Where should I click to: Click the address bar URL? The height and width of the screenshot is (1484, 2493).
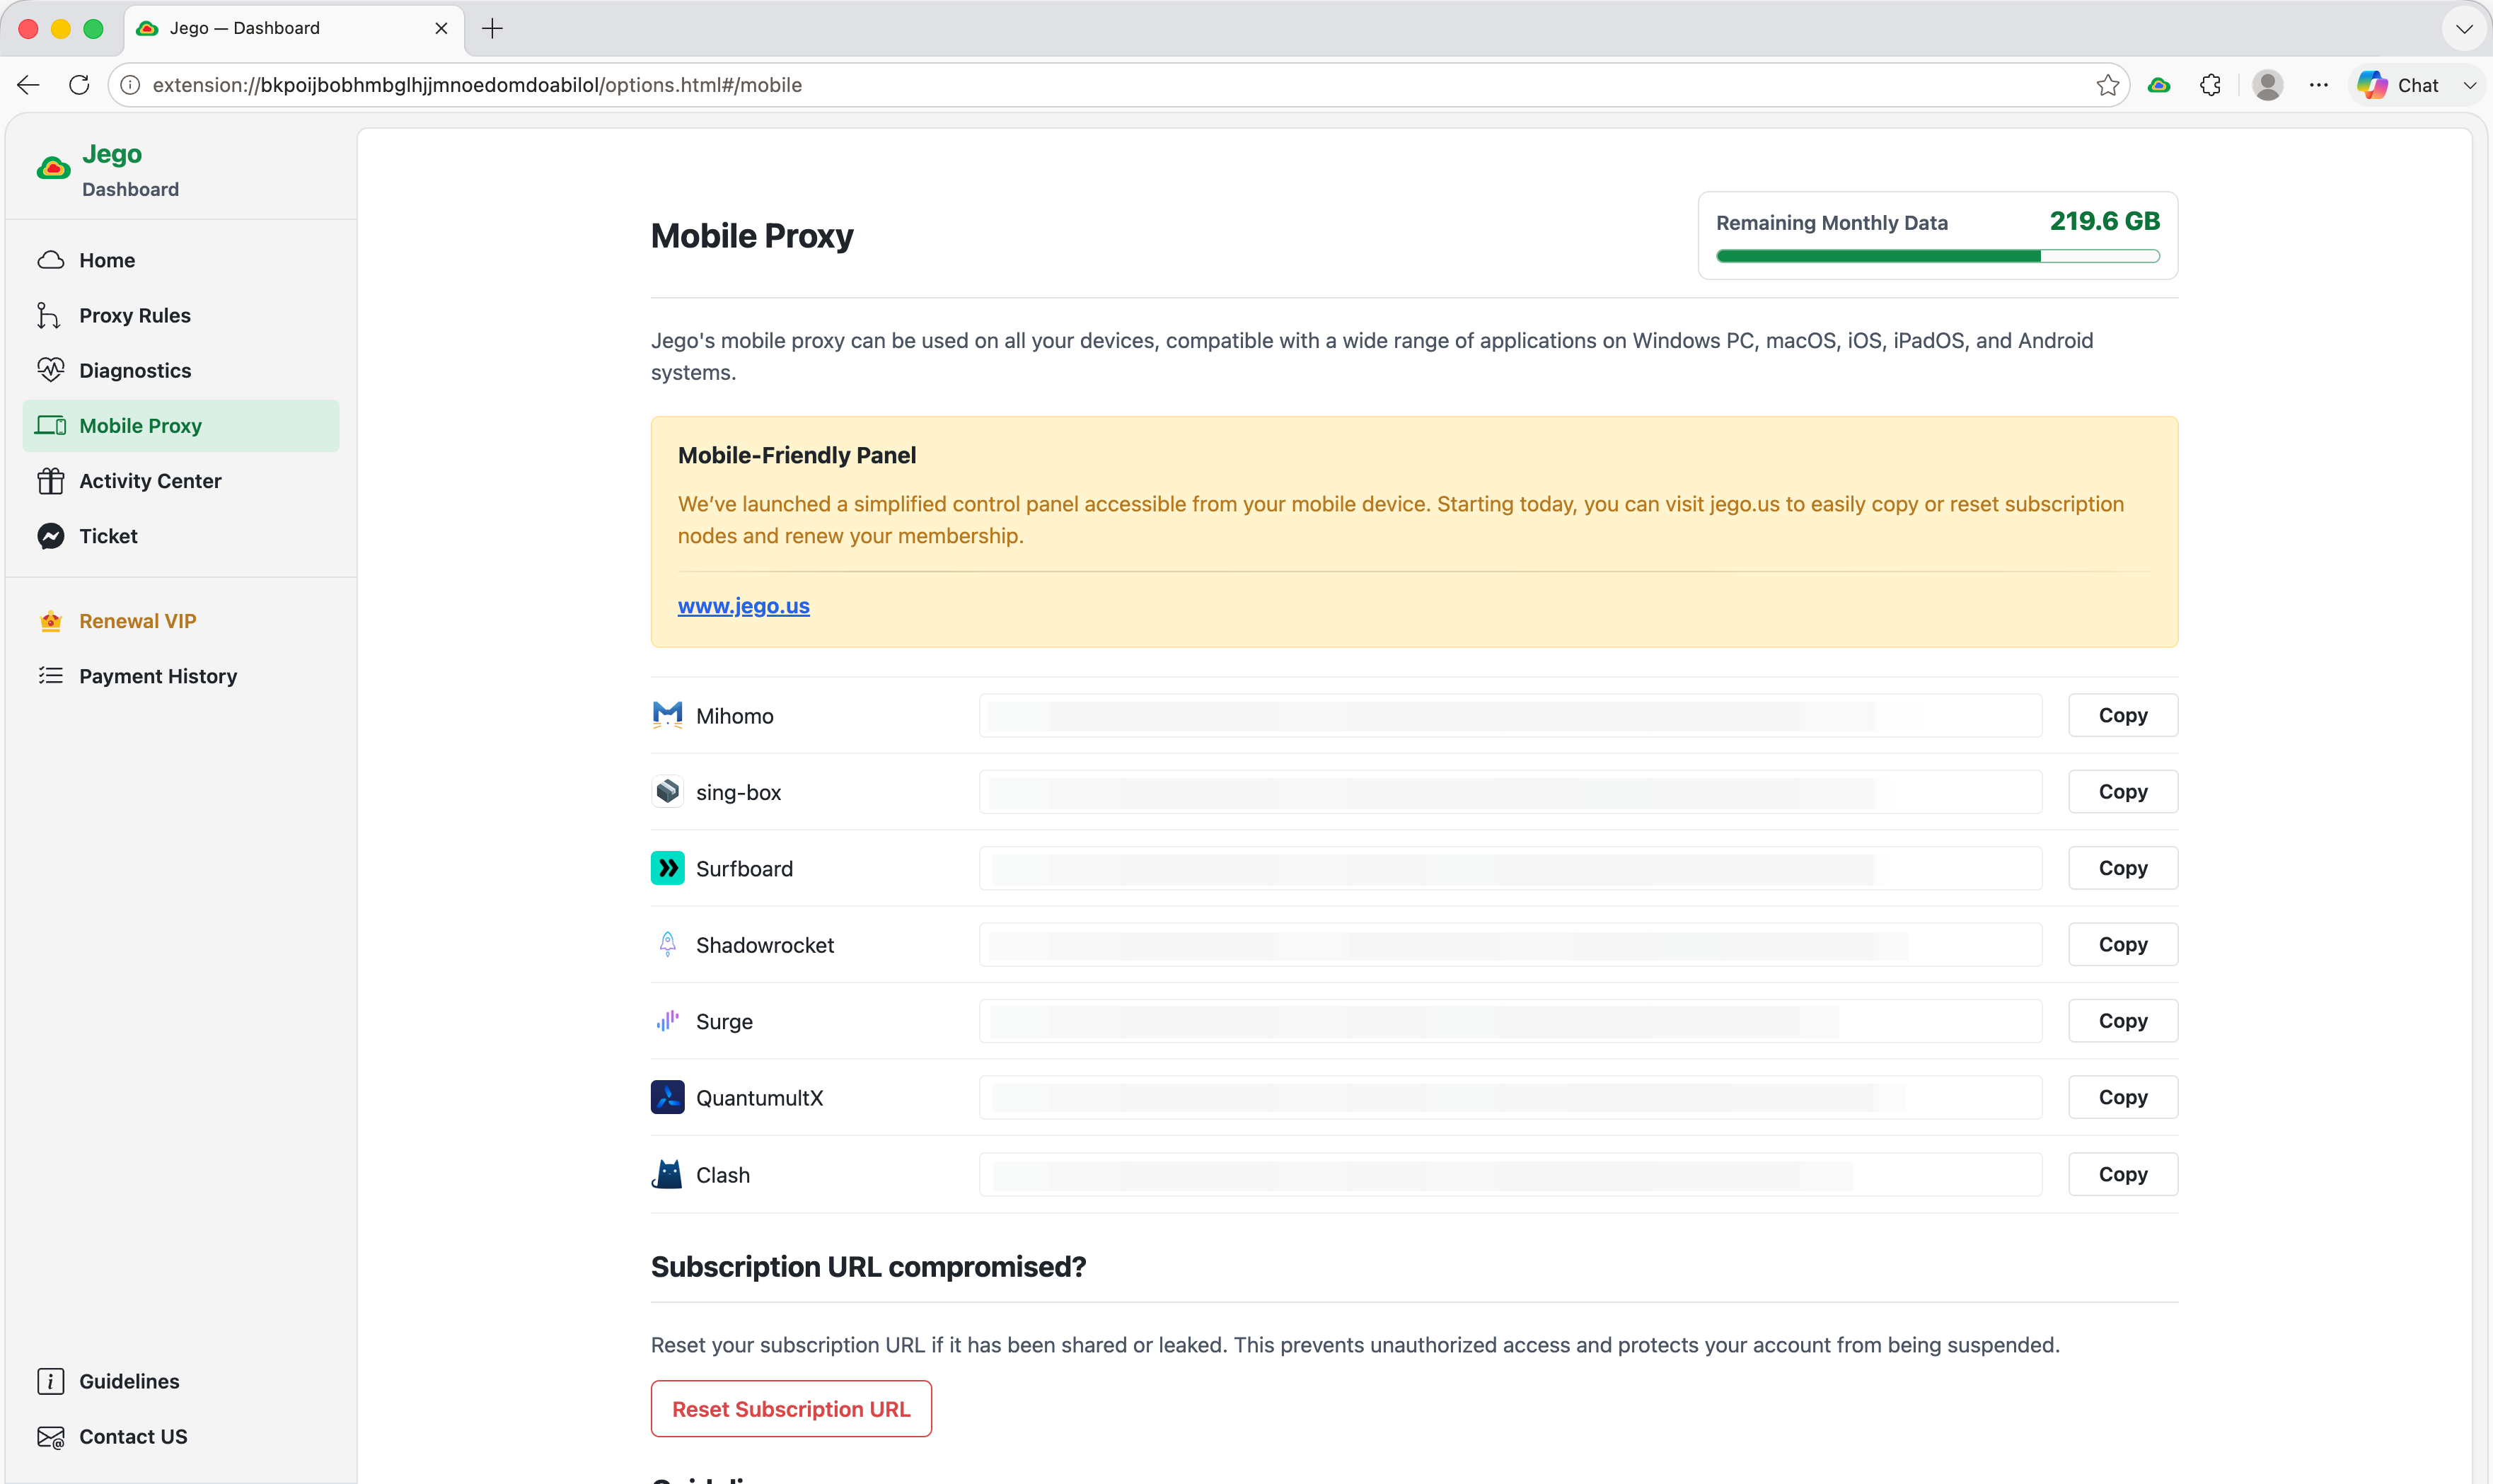(477, 85)
